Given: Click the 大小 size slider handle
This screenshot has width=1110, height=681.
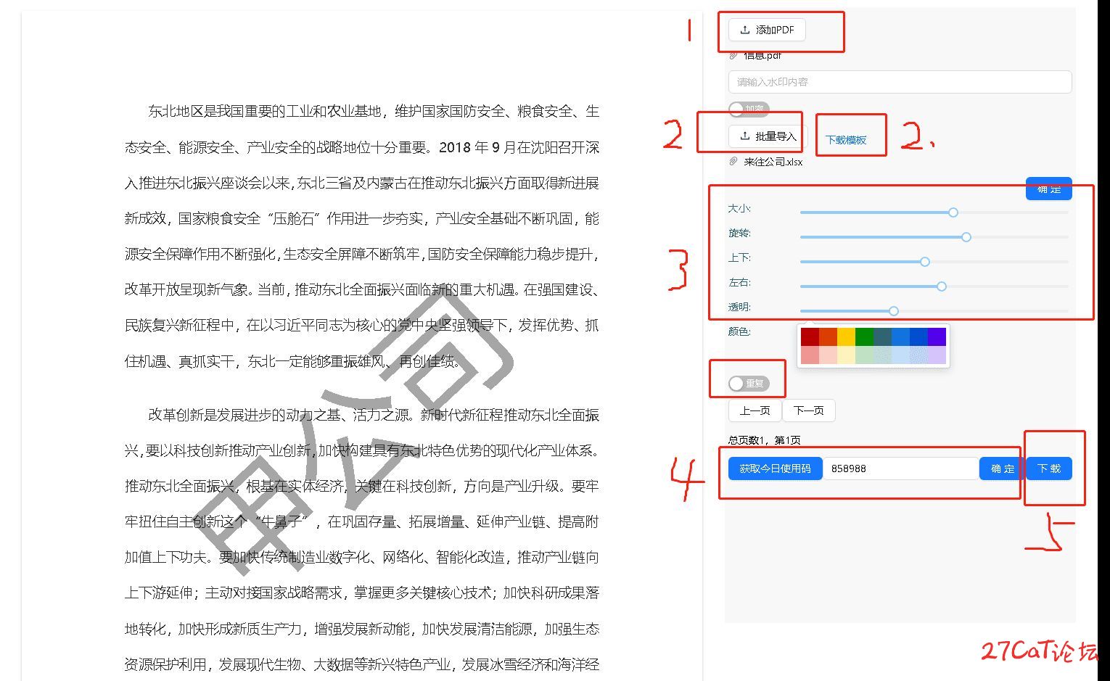Looking at the screenshot, I should [x=953, y=212].
